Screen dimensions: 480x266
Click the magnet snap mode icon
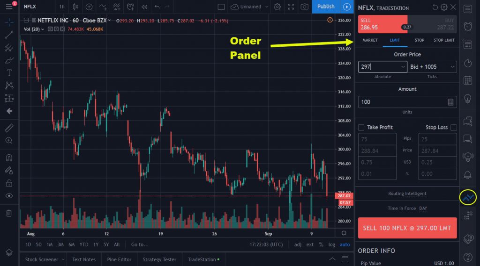click(9, 158)
